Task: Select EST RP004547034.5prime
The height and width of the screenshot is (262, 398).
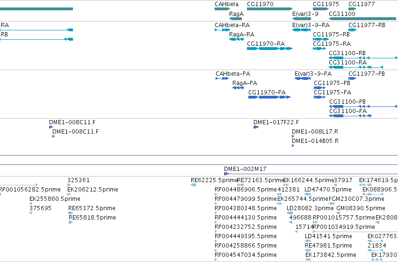Action: pos(216,260)
